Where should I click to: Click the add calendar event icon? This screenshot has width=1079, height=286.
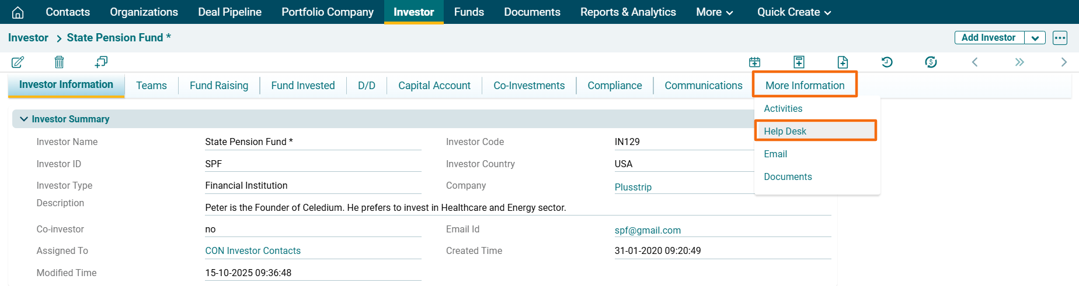[754, 62]
